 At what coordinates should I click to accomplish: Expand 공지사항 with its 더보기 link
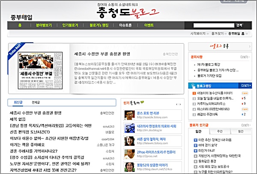(245, 57)
